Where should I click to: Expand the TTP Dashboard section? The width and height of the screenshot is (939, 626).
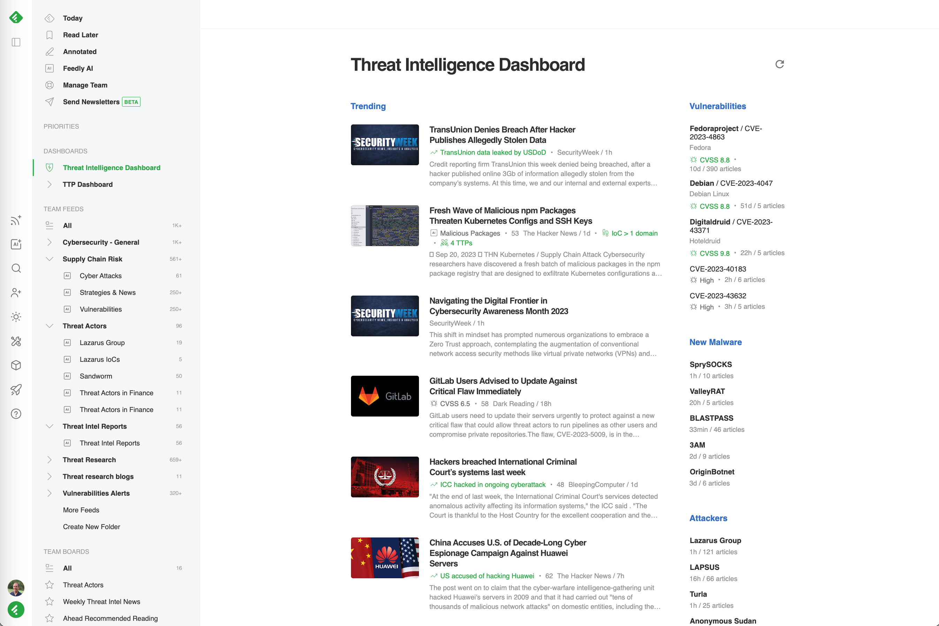coord(49,184)
